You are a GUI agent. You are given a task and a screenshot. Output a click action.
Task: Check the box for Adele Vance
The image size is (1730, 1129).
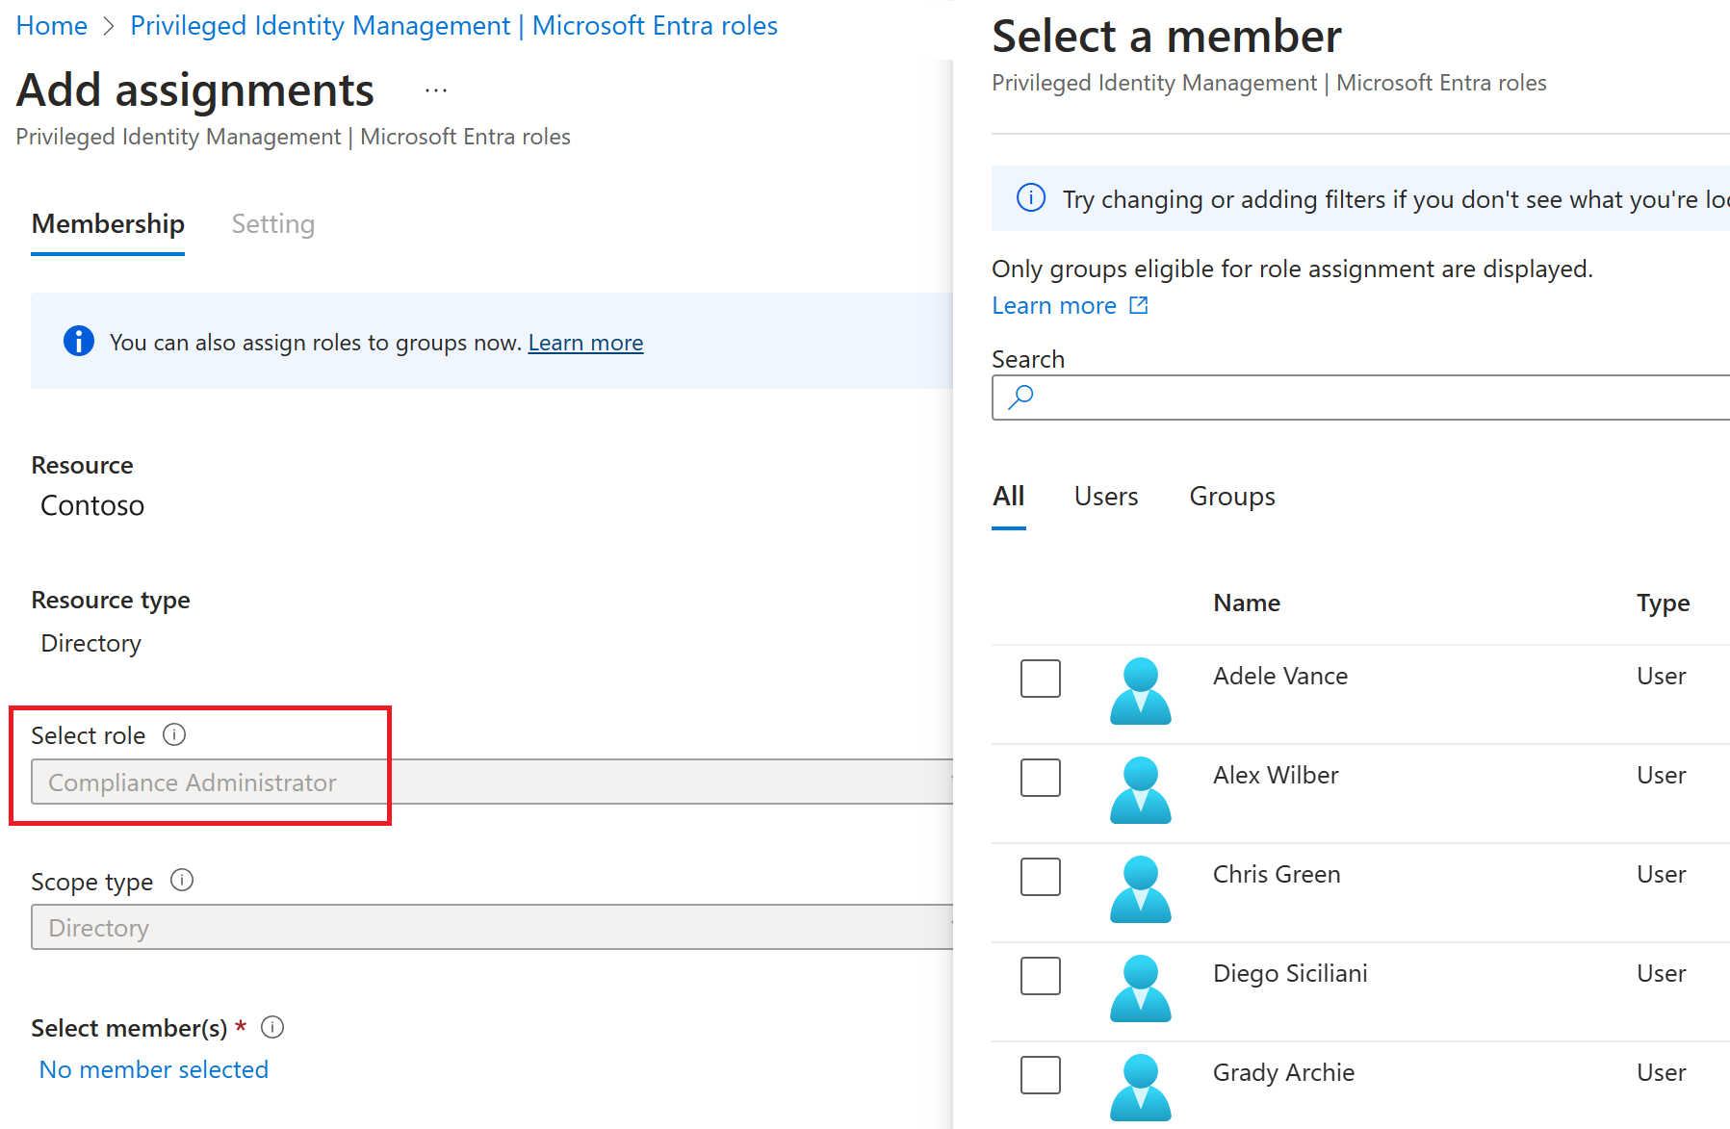point(1041,679)
